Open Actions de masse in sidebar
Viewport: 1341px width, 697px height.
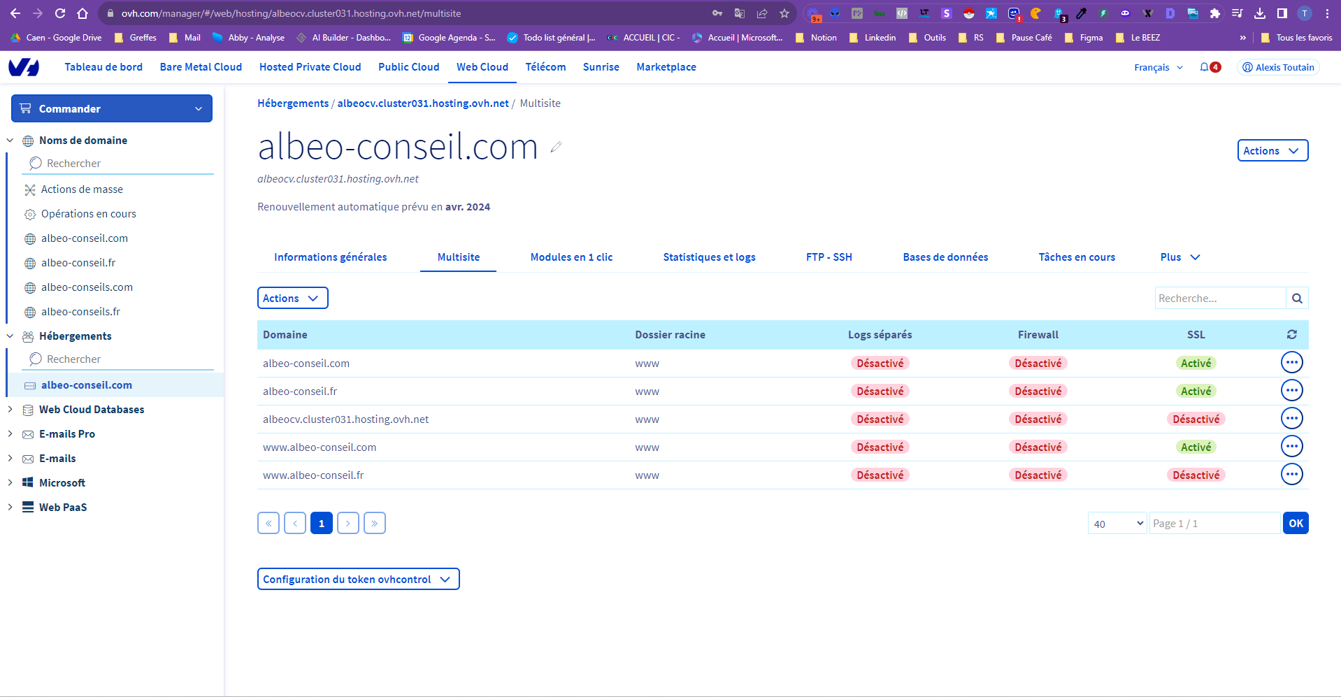tap(82, 189)
